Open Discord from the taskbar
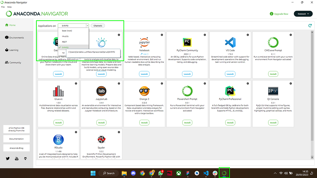 (x=133, y=173)
